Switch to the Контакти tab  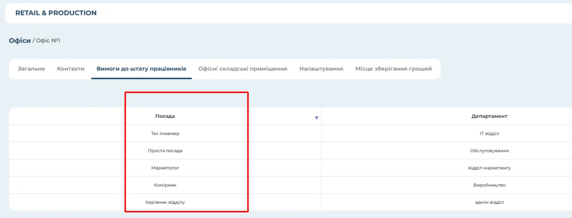coord(71,69)
